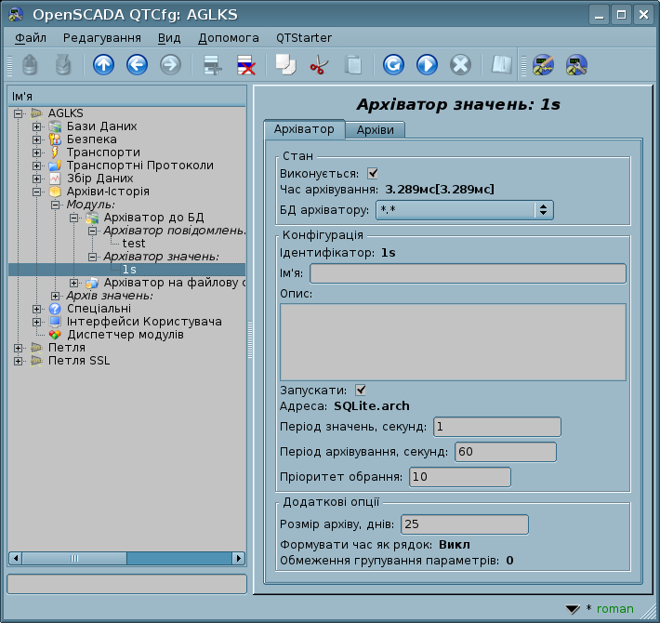Click the Up navigation arrow icon
Viewport: 660px width, 623px height.
coord(103,65)
